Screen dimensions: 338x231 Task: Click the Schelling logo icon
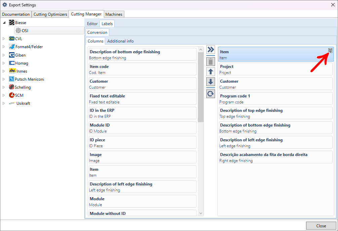point(12,87)
